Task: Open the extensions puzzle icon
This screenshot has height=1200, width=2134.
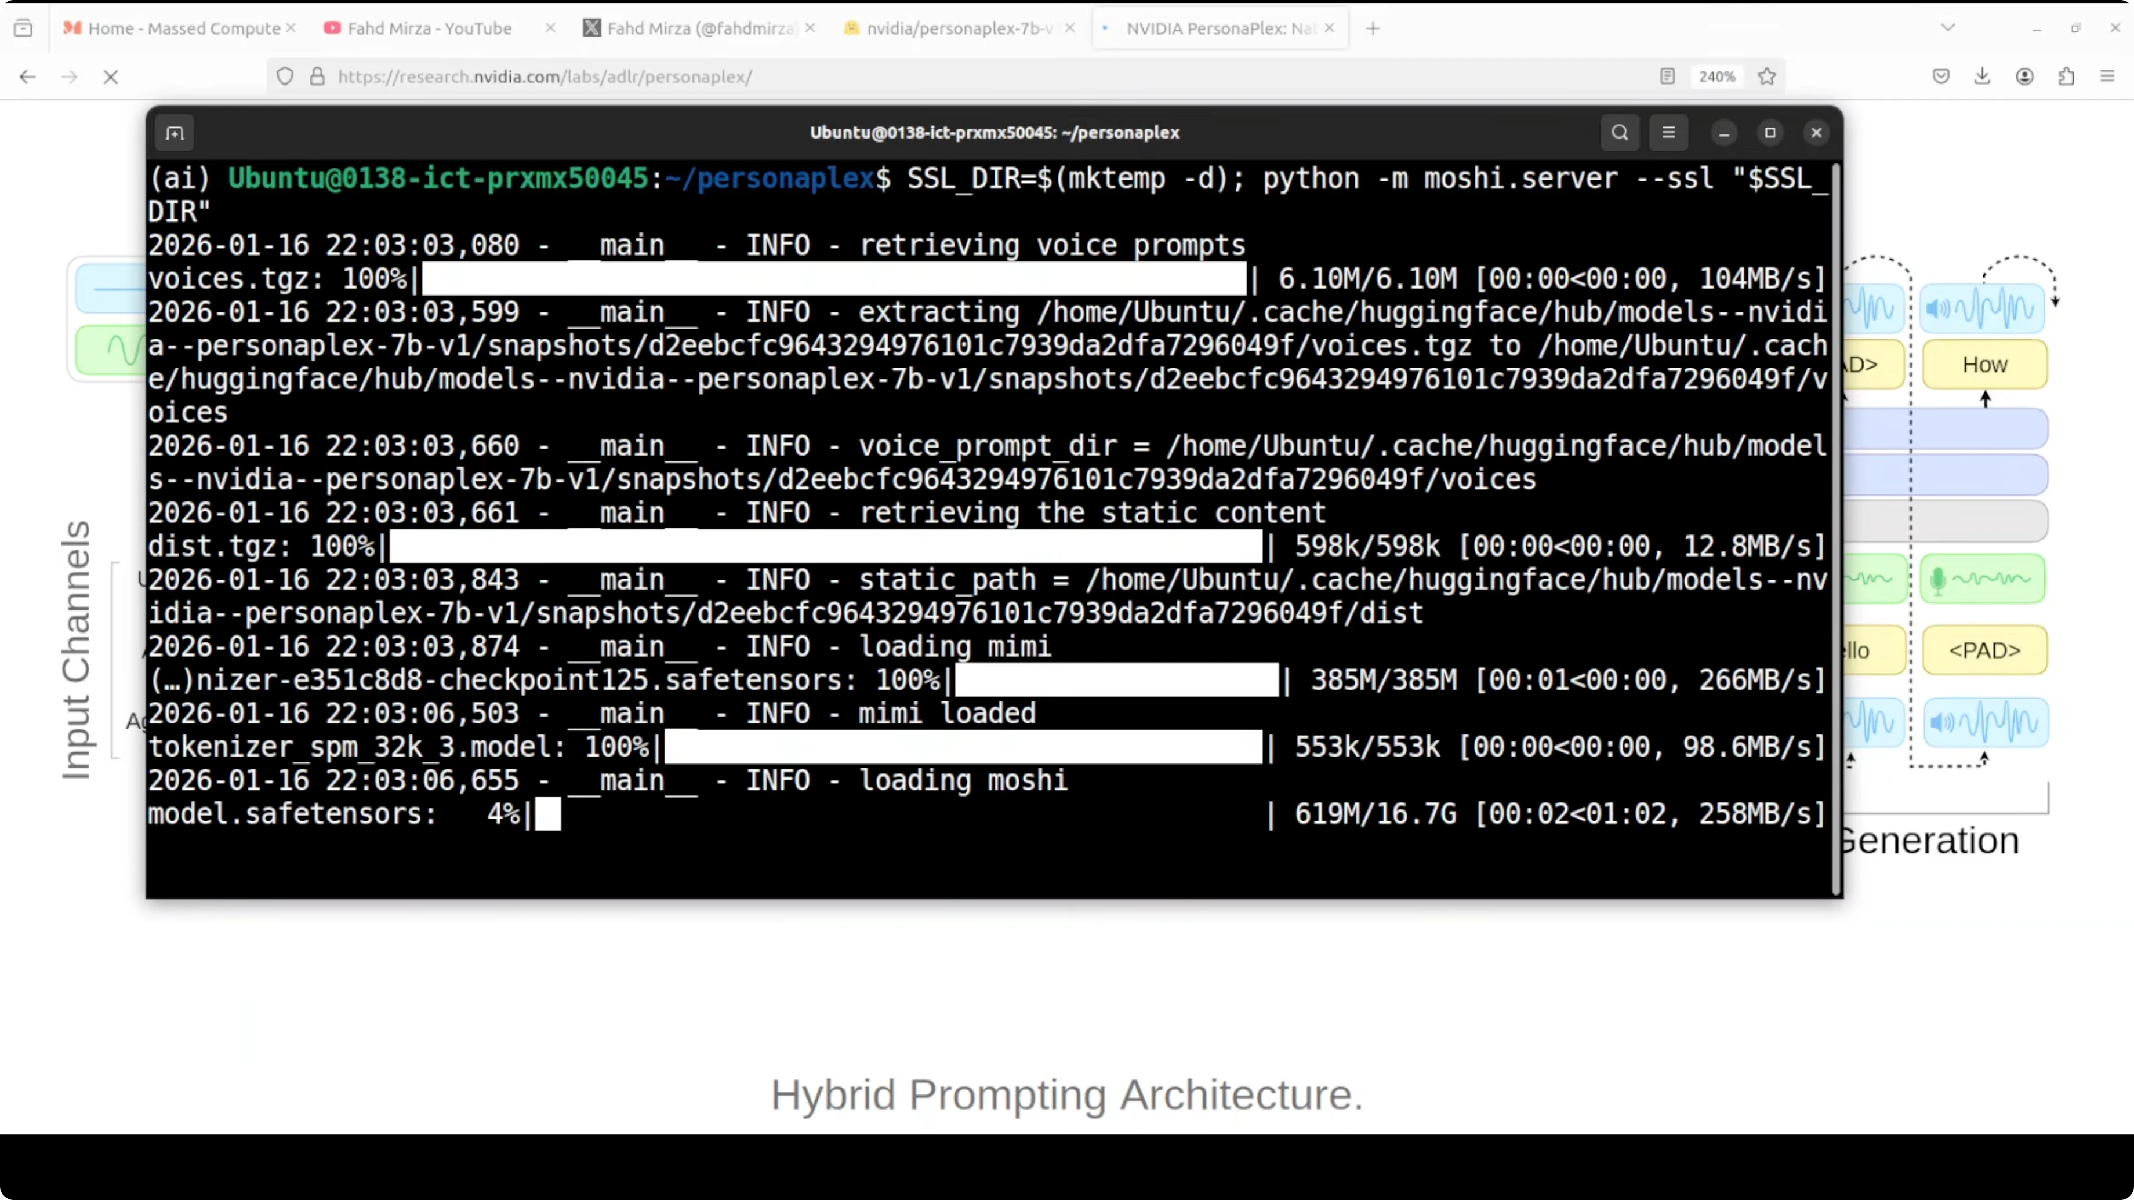Action: coord(2066,77)
